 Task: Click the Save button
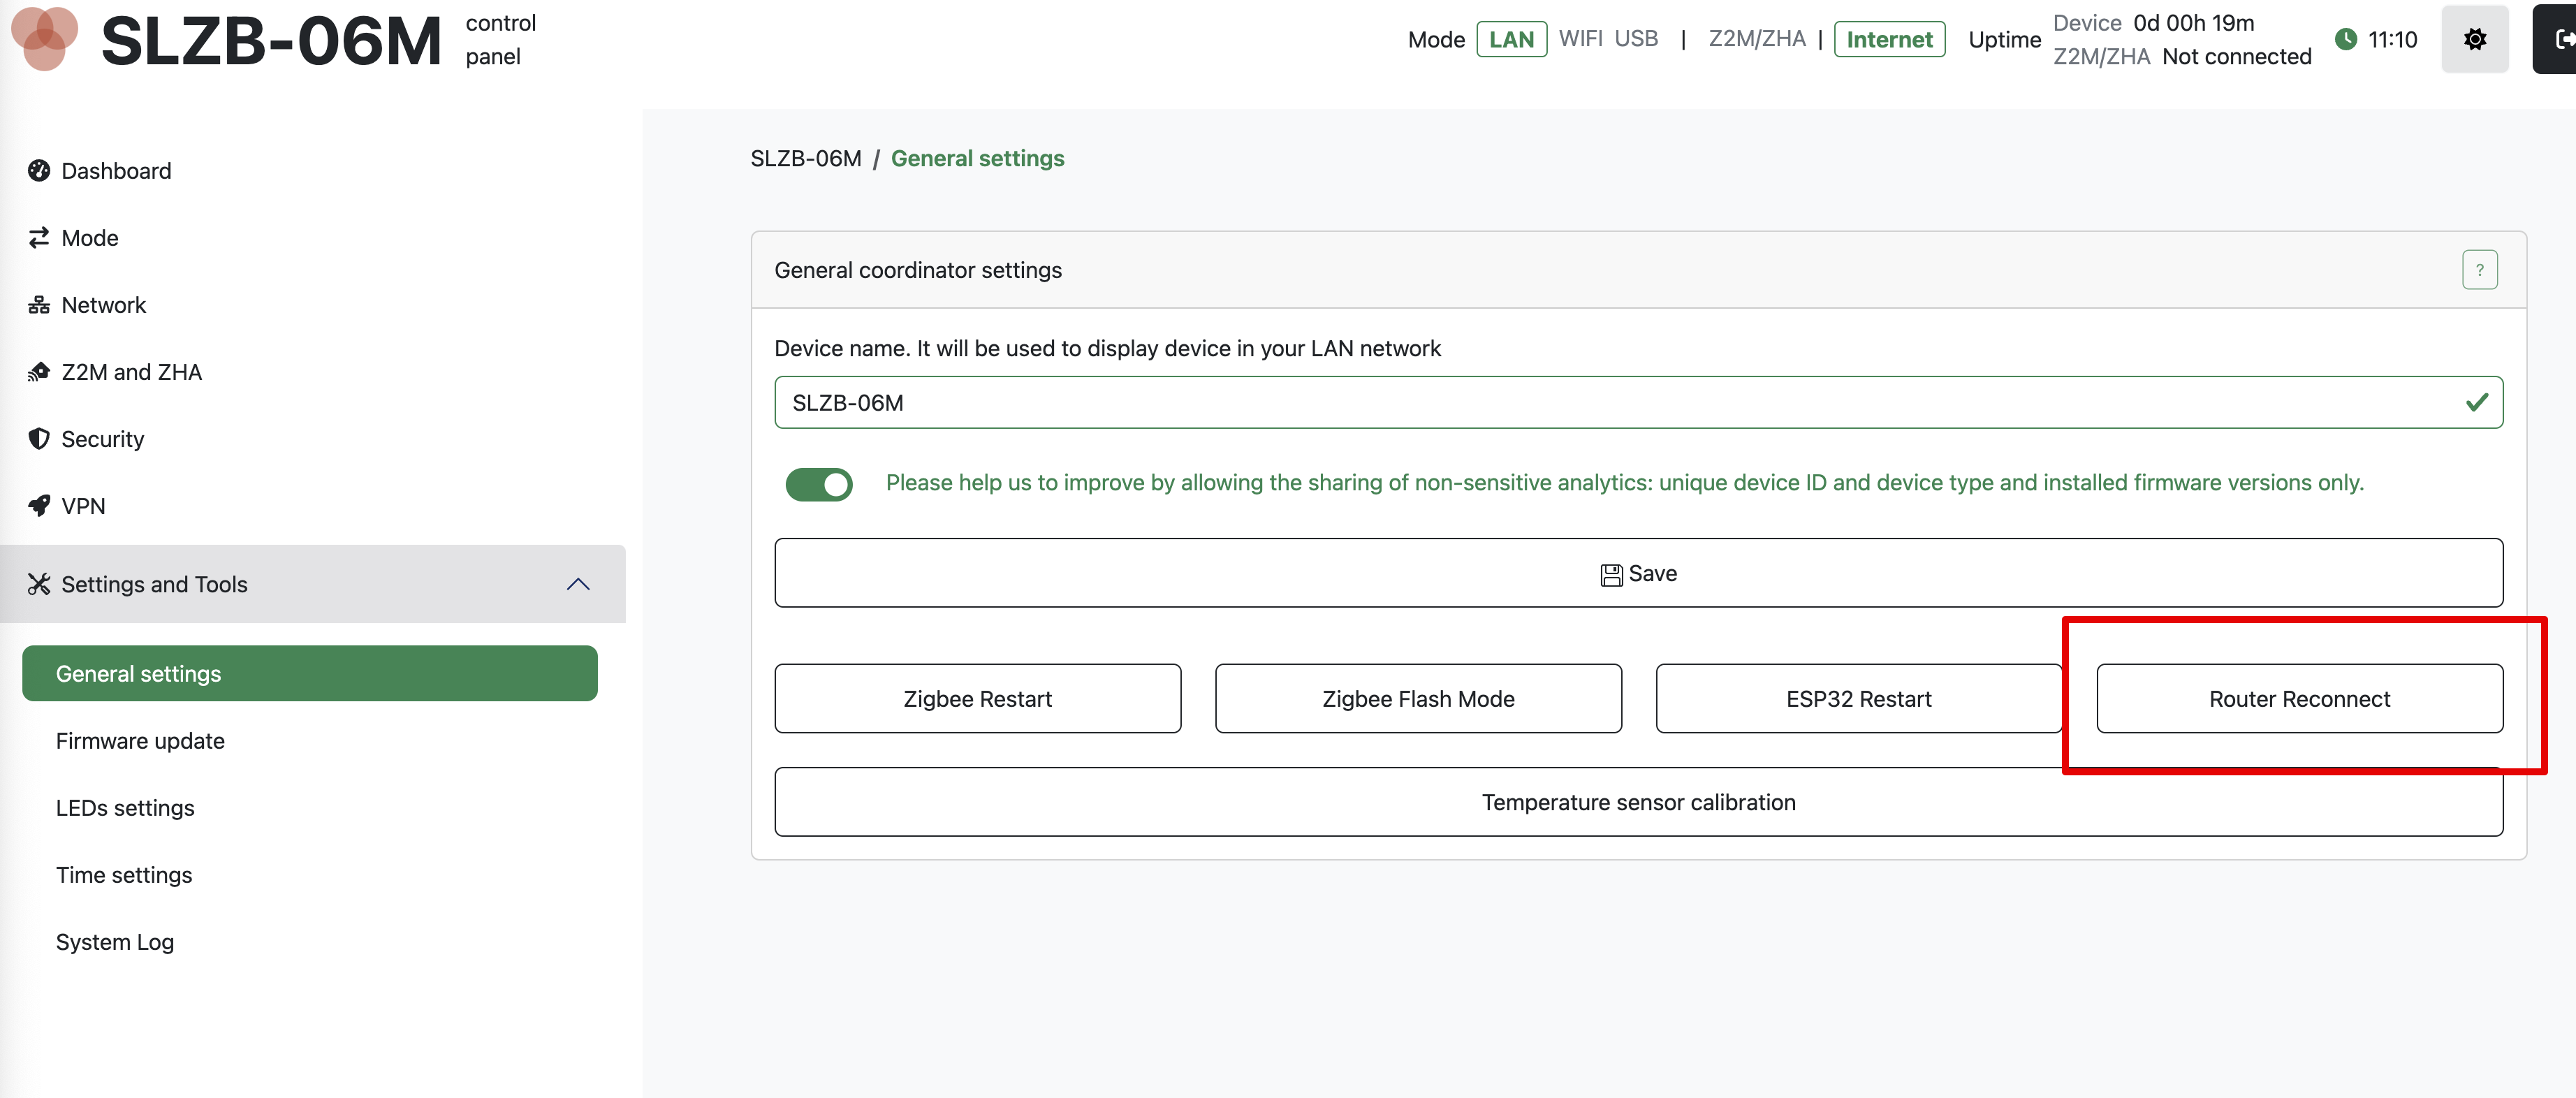click(x=1638, y=573)
